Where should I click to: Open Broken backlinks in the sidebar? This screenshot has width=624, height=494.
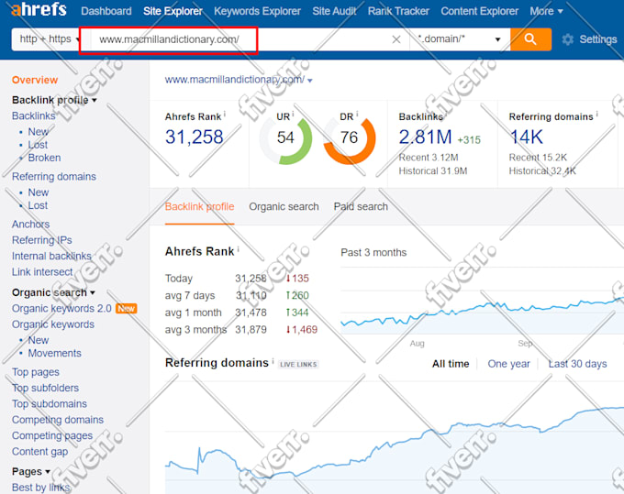(x=44, y=158)
